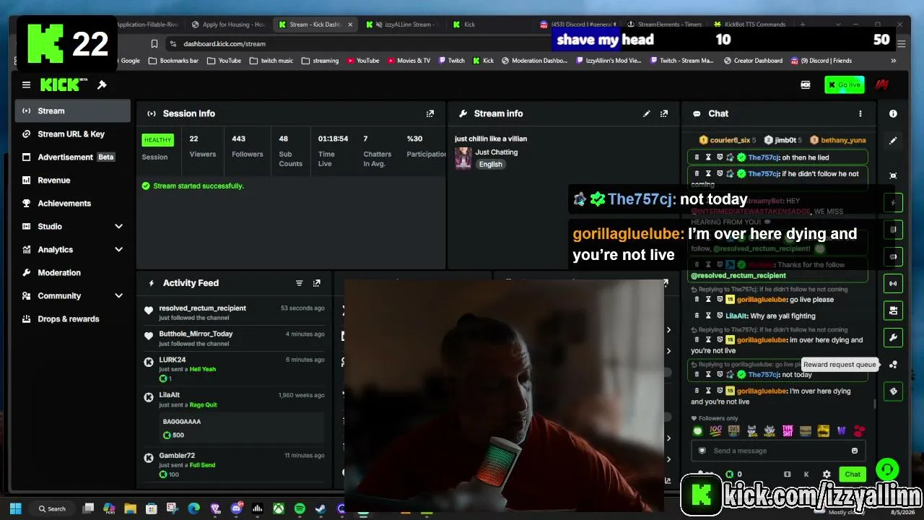Click username gorillagluelube saying 'go live please'

pos(762,300)
